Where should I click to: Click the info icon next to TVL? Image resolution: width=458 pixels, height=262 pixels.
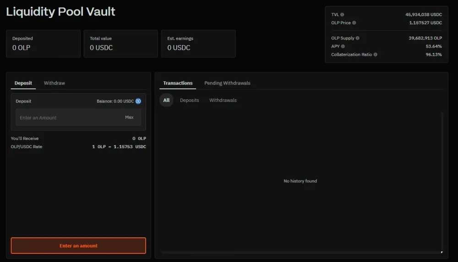[342, 15]
